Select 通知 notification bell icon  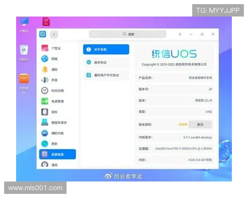pos(45,69)
